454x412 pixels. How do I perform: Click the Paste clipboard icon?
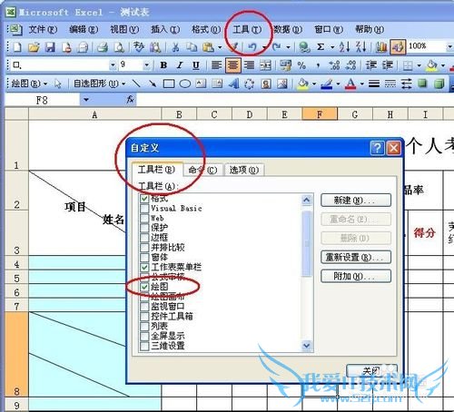208,47
